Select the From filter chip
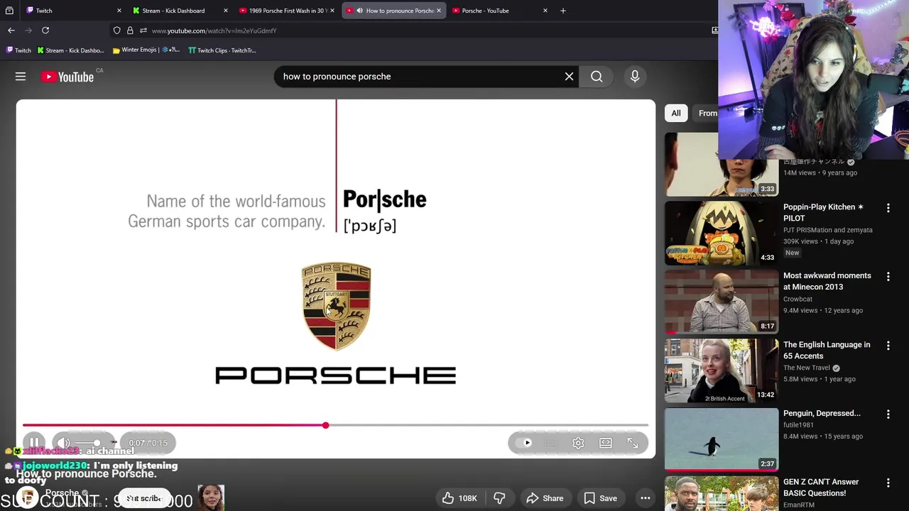 click(707, 113)
